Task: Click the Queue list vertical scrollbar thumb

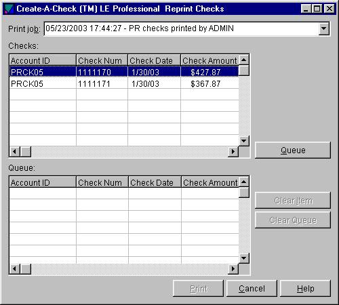Action: (x=243, y=192)
